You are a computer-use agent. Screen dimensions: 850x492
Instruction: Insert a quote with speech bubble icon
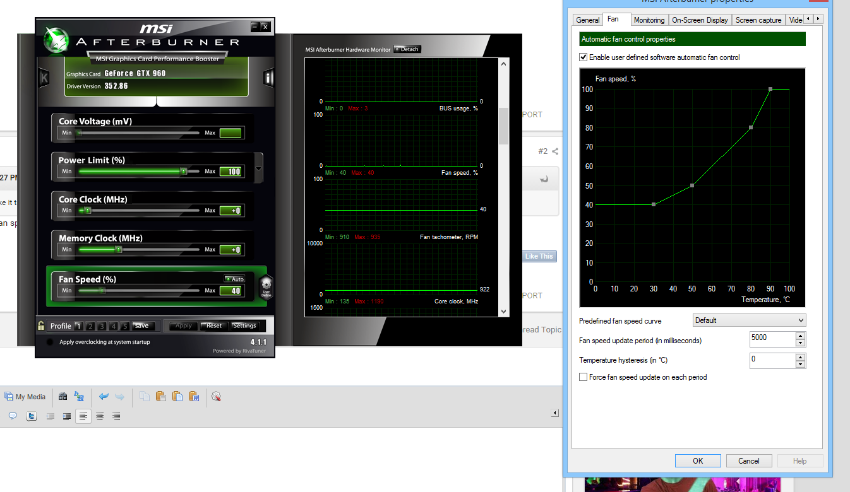[12, 416]
